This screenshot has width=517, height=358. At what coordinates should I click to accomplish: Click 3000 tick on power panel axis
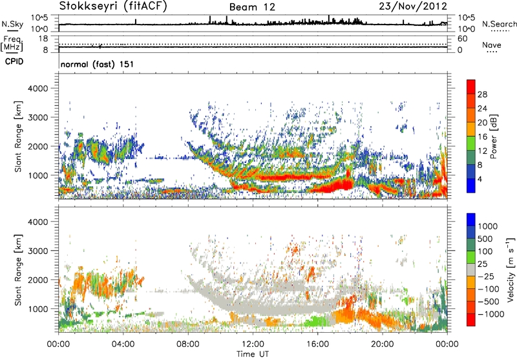(38, 118)
